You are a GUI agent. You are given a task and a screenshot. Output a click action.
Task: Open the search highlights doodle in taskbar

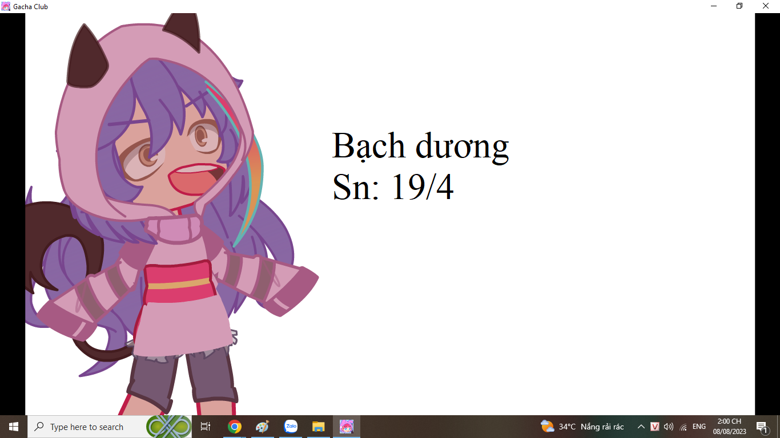(169, 427)
